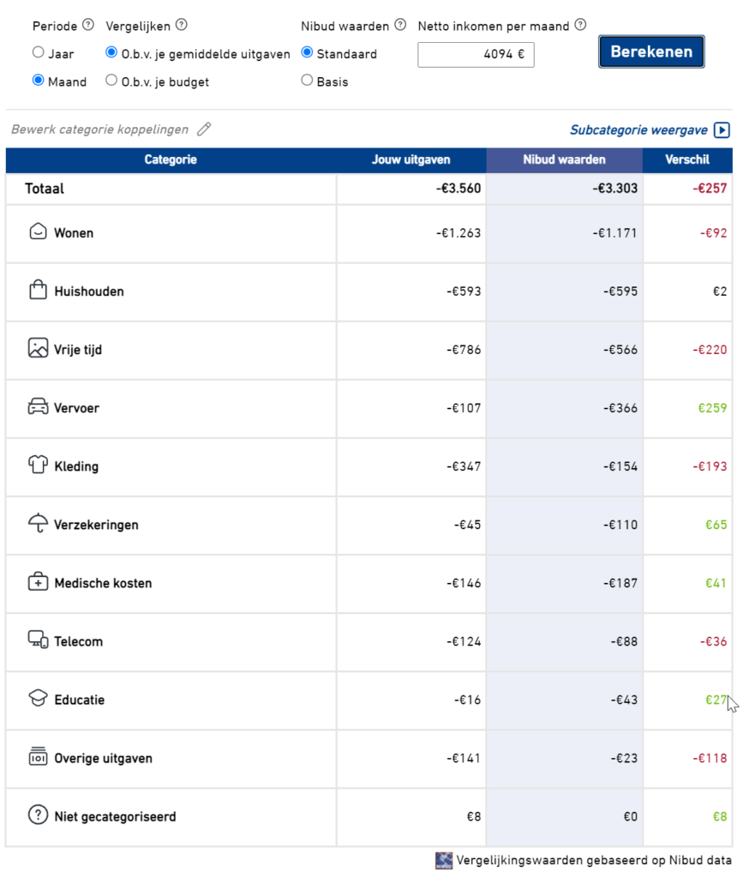
Task: Select the O.b.v. je budget option
Action: coord(111,81)
